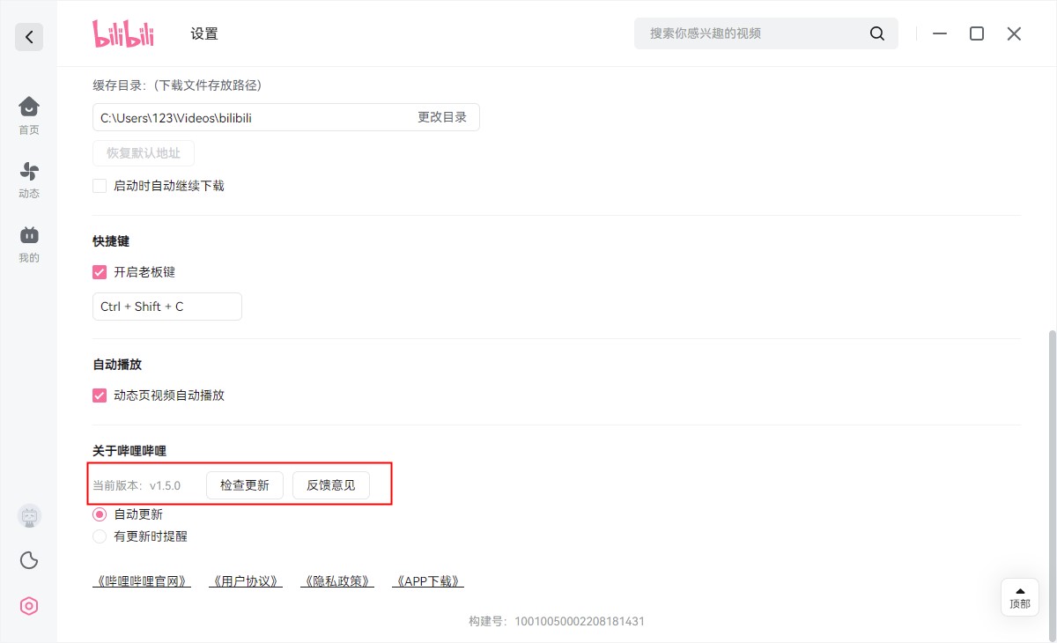The image size is (1057, 643).
Task: Toggle dark mode moon icon
Action: point(29,560)
